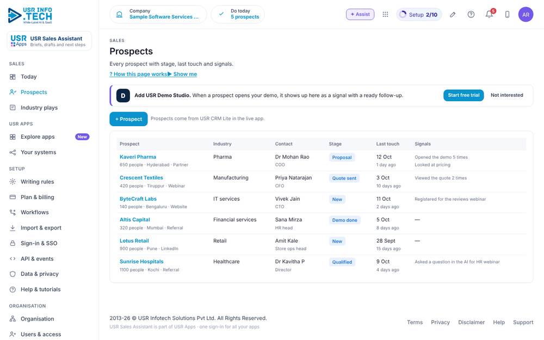The width and height of the screenshot is (544, 340).
Task: Dismiss banner with Not interested
Action: pyautogui.click(x=507, y=95)
